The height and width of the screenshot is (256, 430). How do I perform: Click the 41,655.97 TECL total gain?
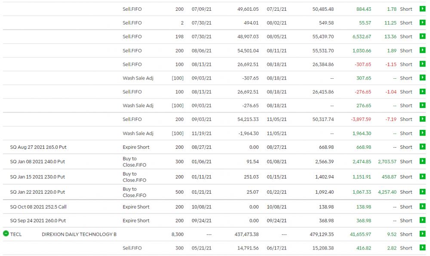pyautogui.click(x=359, y=234)
